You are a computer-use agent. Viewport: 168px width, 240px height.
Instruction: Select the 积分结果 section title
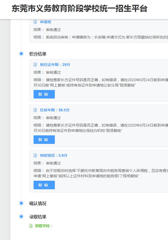[38, 54]
